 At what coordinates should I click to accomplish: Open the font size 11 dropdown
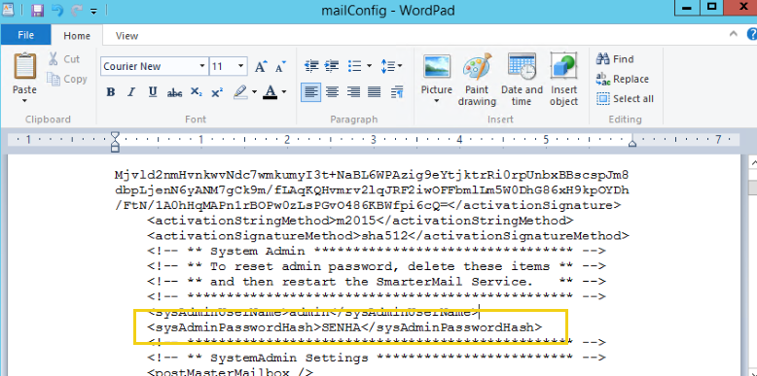coord(241,66)
